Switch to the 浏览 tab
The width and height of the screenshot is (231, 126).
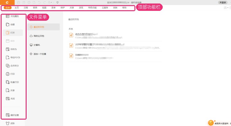pyautogui.click(x=81, y=8)
